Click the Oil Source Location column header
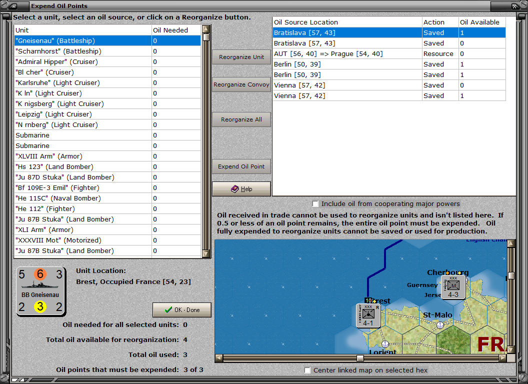The height and width of the screenshot is (384, 528). [x=347, y=22]
